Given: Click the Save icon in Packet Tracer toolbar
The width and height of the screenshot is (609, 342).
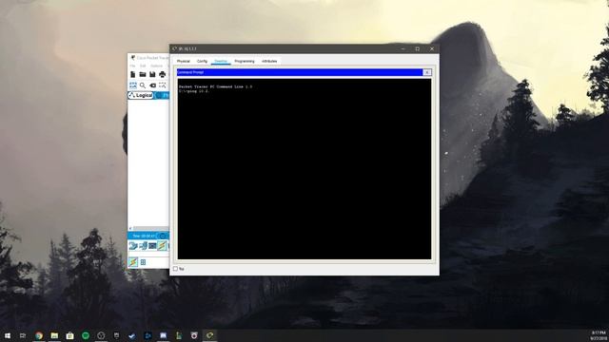Looking at the screenshot, I should (x=152, y=74).
